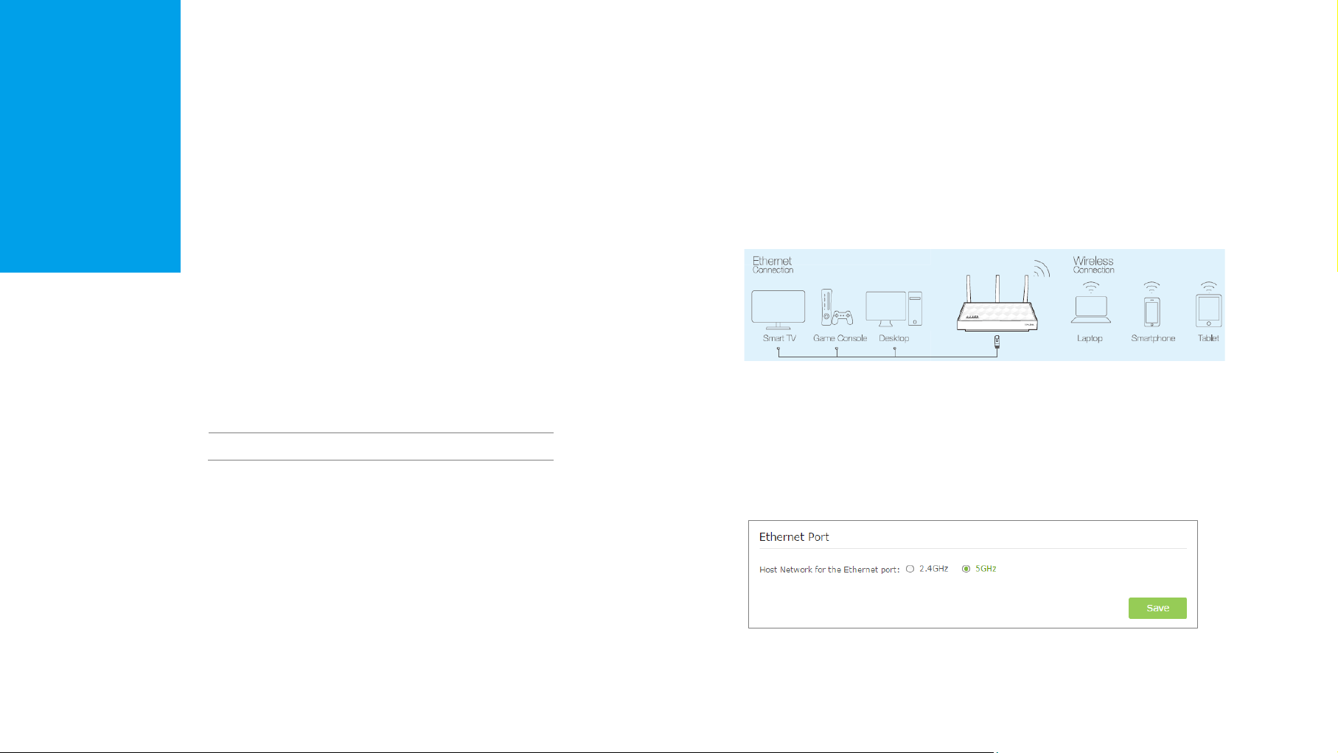The image size is (1338, 753).
Task: Click the Ethernet cable plug below the router
Action: (997, 341)
